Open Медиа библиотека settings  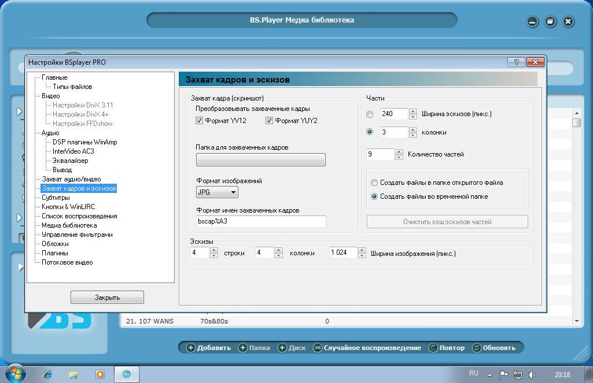(x=69, y=225)
